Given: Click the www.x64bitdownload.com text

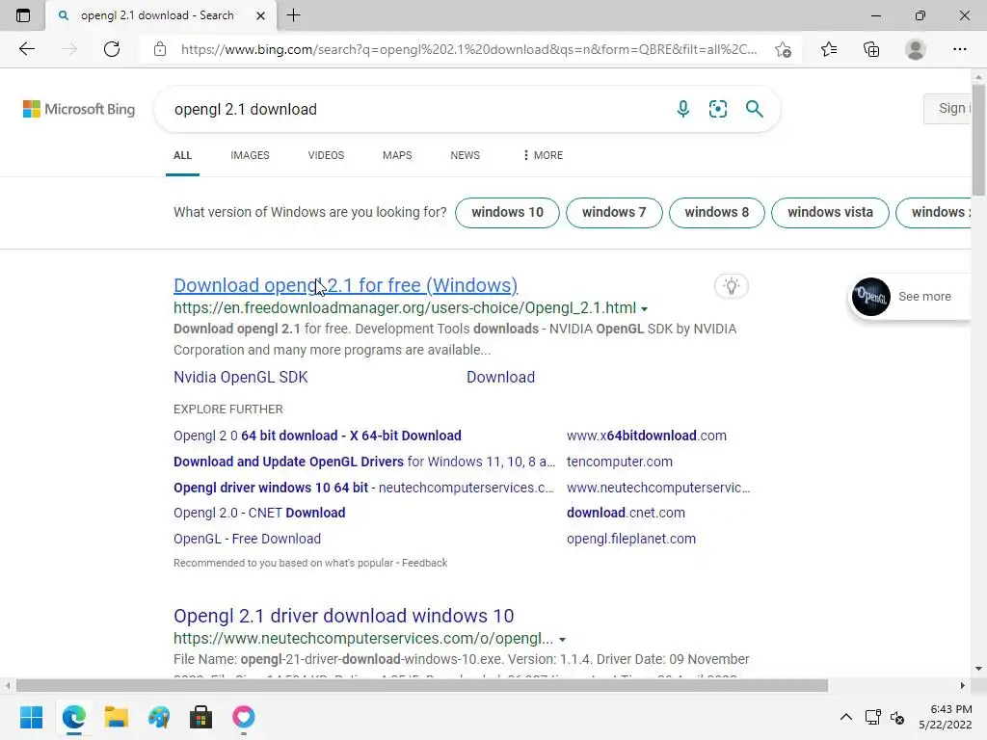Looking at the screenshot, I should 647,436.
